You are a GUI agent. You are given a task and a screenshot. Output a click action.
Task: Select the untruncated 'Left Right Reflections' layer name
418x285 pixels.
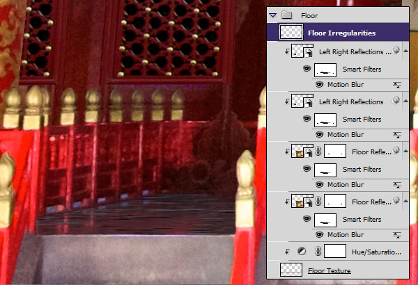[351, 102]
